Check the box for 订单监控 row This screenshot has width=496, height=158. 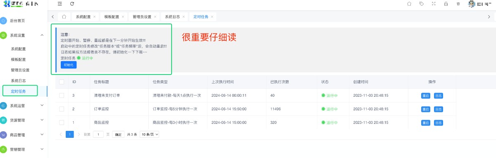click(62, 109)
